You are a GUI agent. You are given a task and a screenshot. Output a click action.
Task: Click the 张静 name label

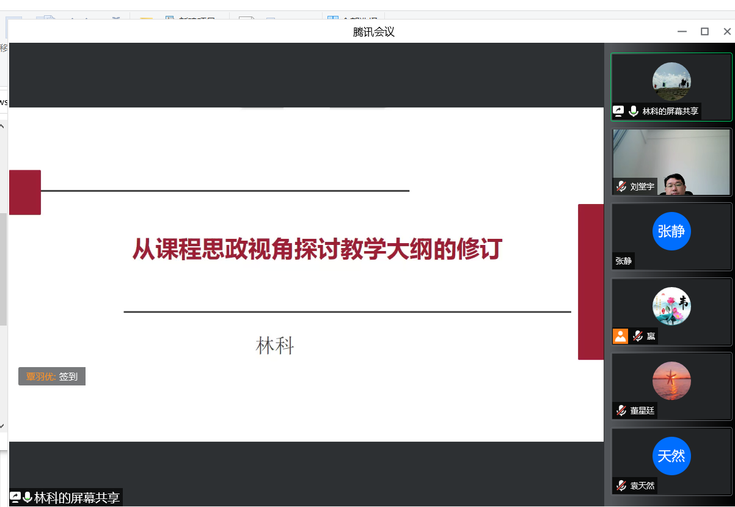623,261
